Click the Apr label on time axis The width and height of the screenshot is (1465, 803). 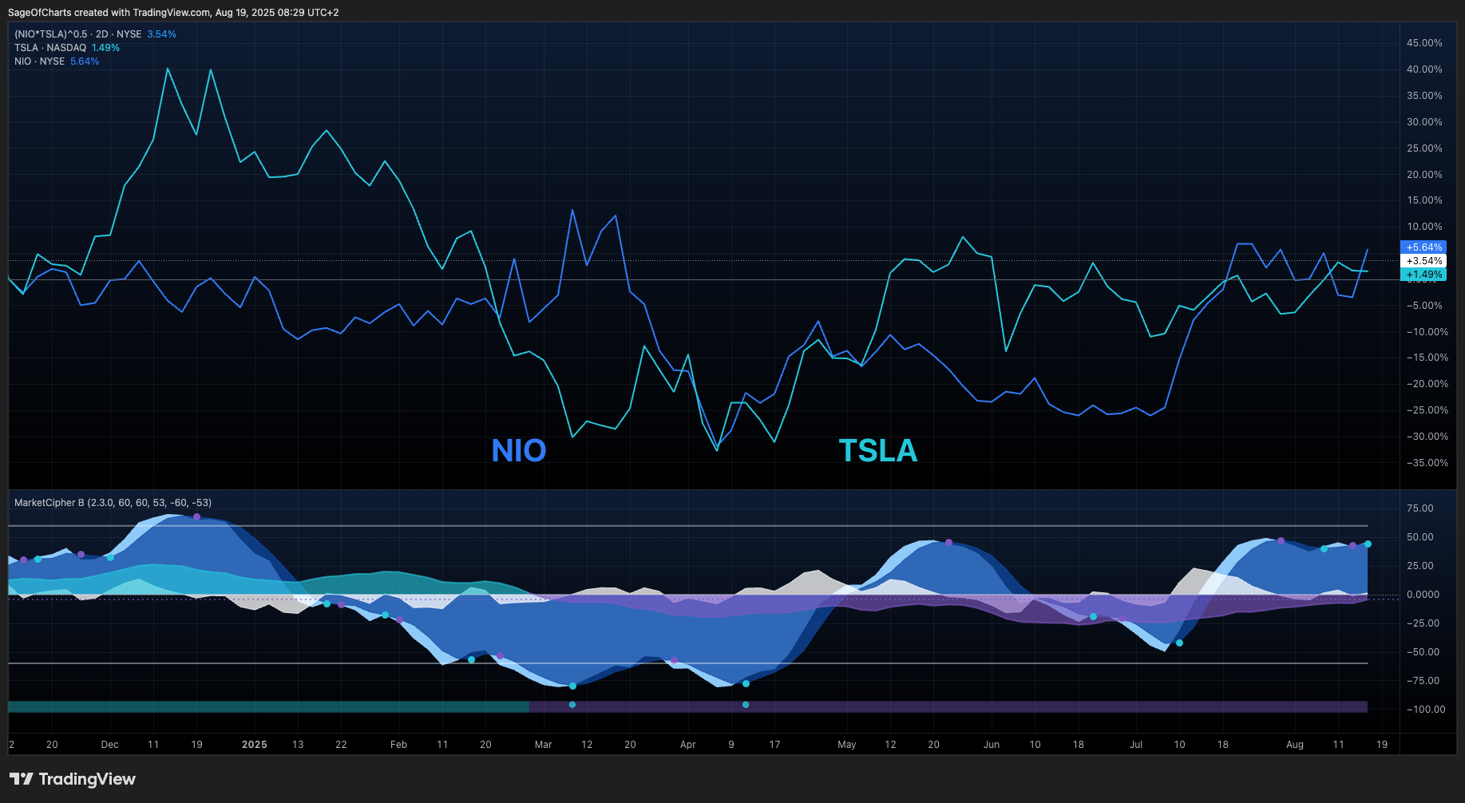pos(687,745)
